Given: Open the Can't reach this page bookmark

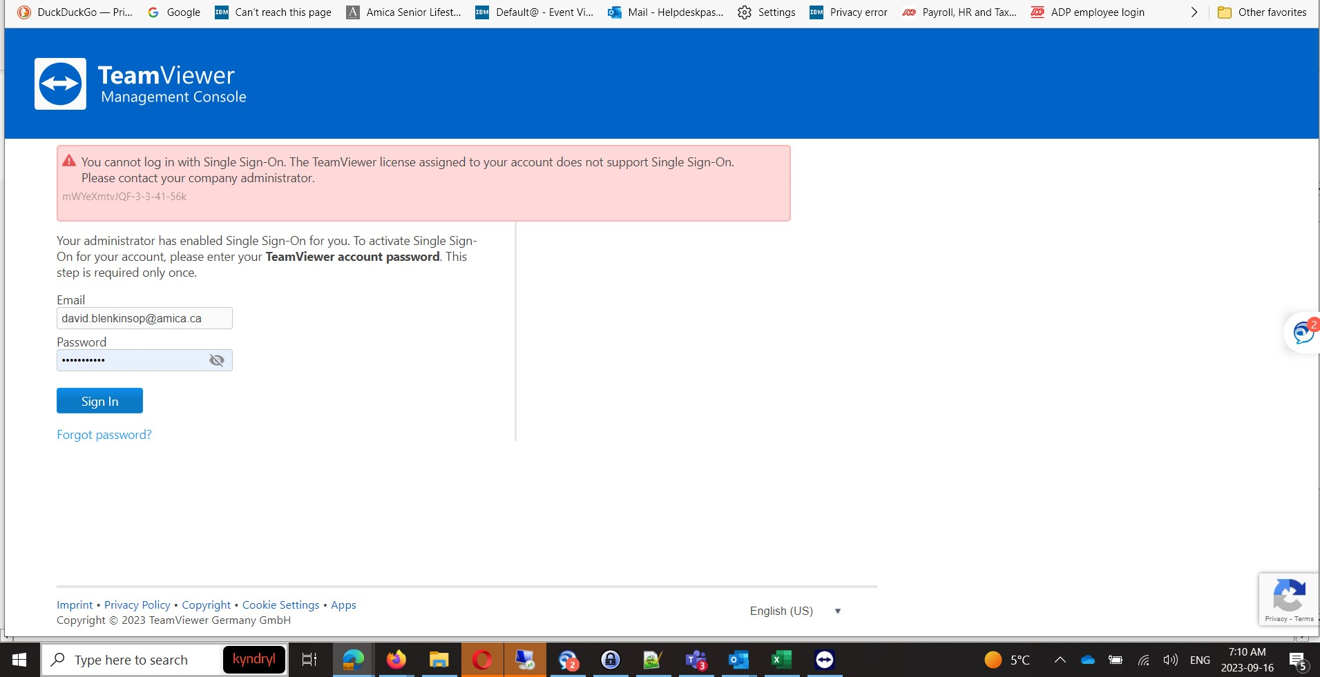Looking at the screenshot, I should (x=274, y=12).
